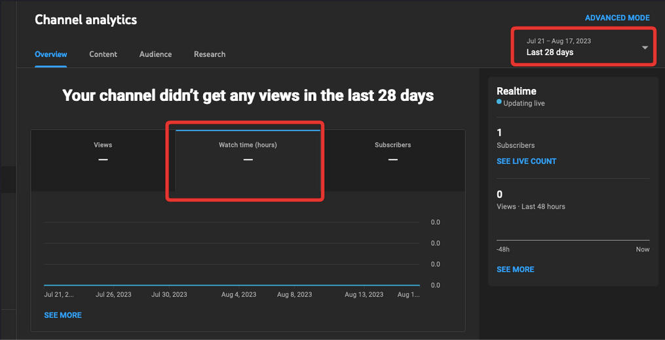Viewport: 665px width, 340px height.
Task: Click the Jul 26, 2023 axis label
Action: [x=113, y=294]
